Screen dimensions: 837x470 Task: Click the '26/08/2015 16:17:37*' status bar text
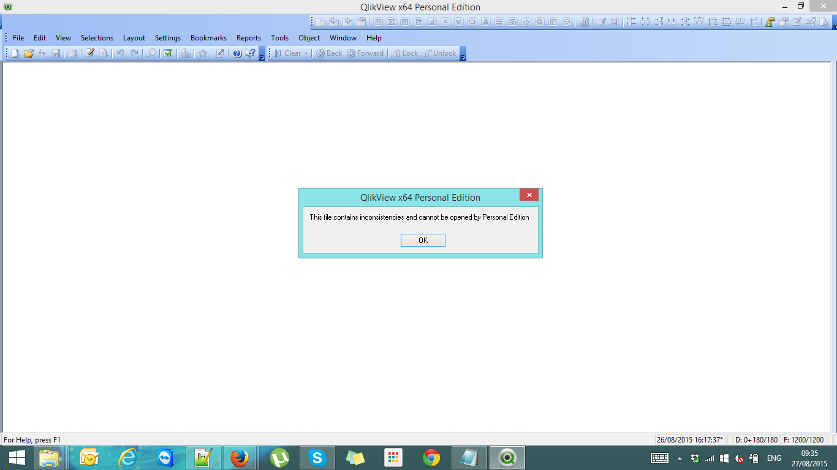coord(689,440)
